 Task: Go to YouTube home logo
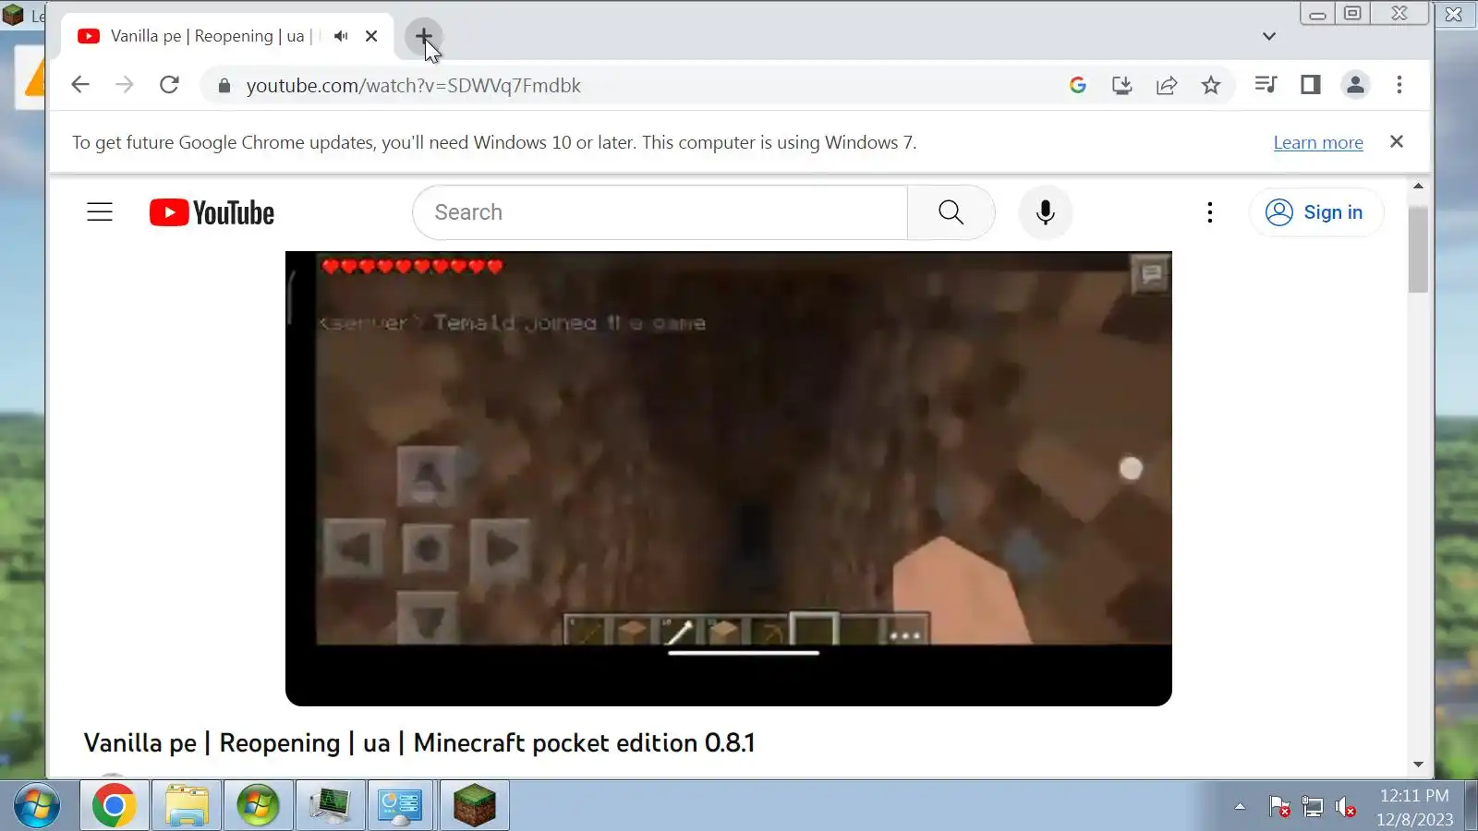pos(212,212)
